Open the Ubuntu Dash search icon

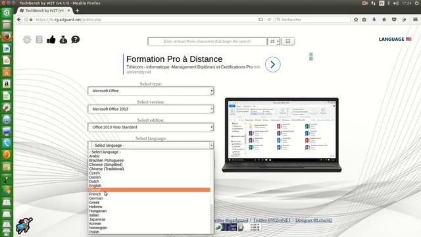click(7, 13)
